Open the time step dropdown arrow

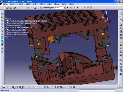point(65,8)
